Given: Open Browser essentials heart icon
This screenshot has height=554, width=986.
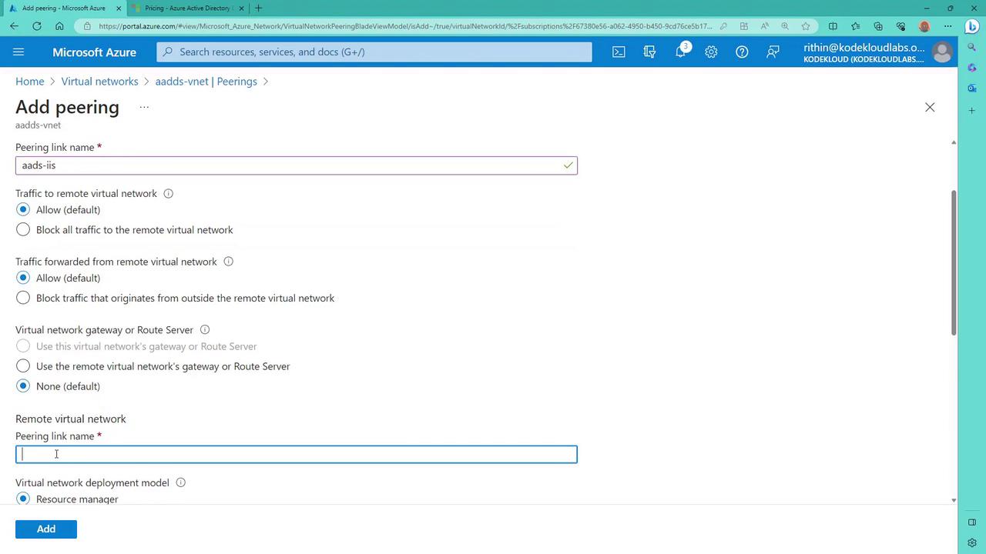Looking at the screenshot, I should tap(900, 26).
